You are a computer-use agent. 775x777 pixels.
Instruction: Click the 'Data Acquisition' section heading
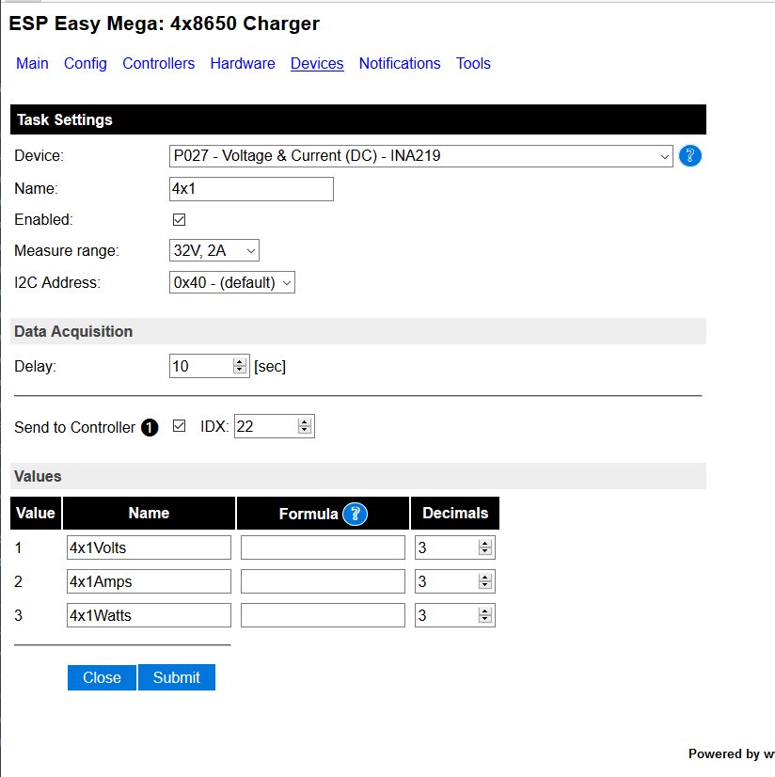pyautogui.click(x=73, y=331)
